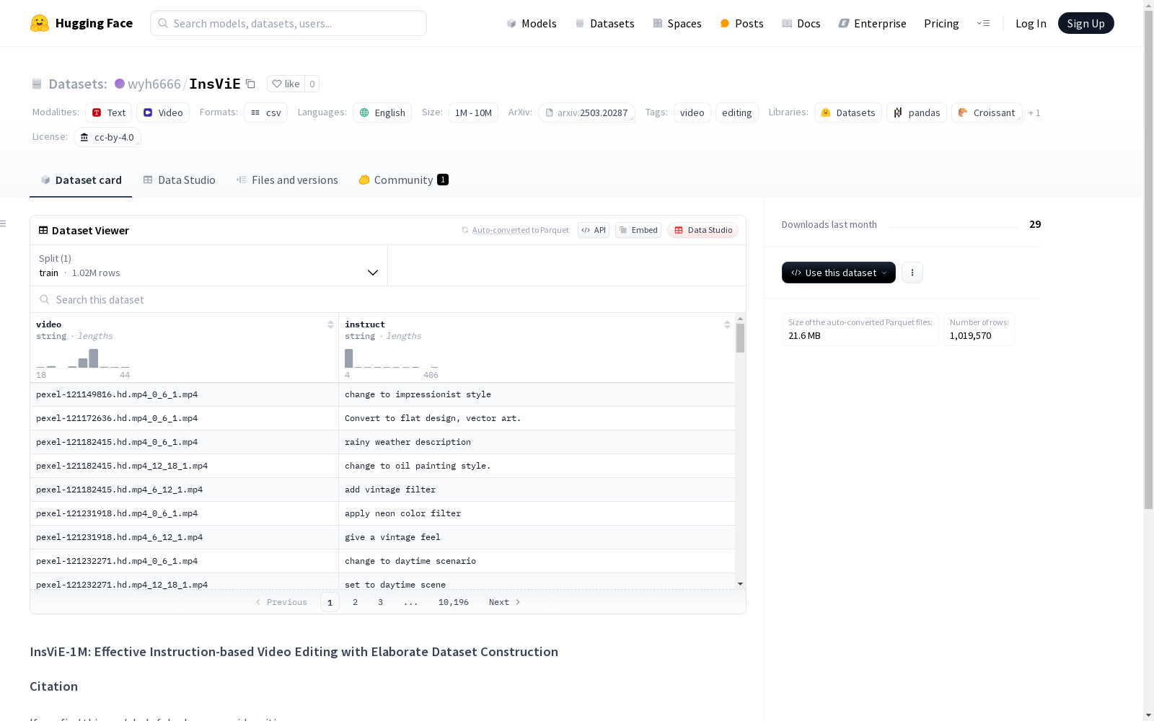
Task: Go to Models in the top navigation
Action: pyautogui.click(x=532, y=23)
